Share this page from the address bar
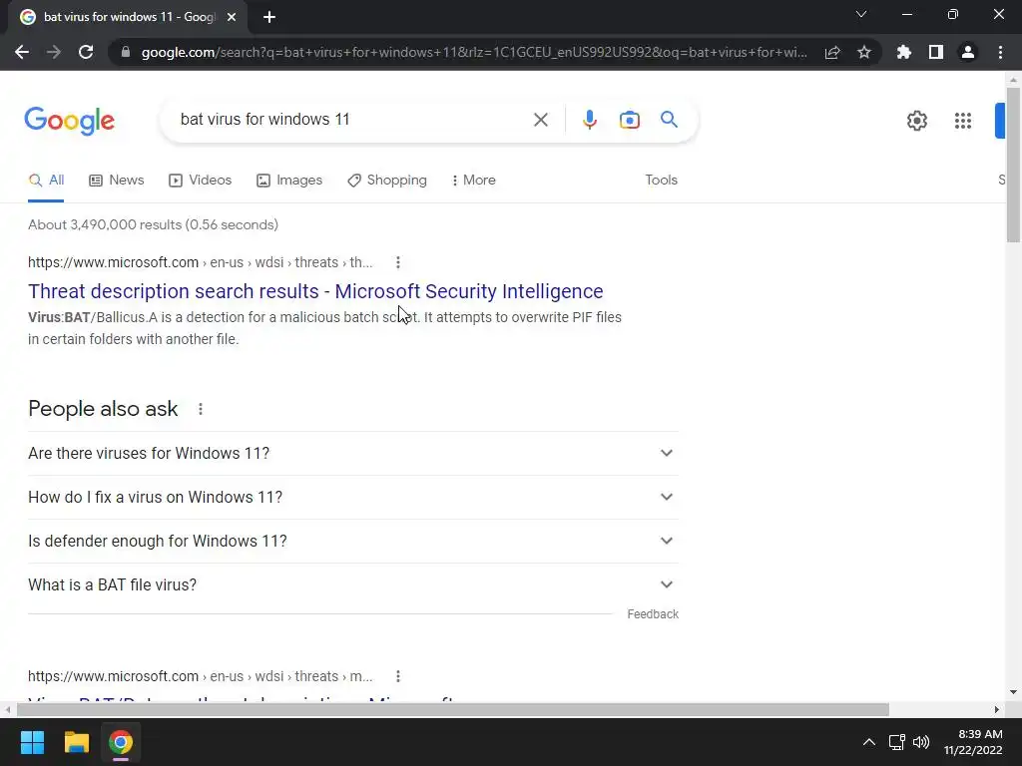Image resolution: width=1022 pixels, height=766 pixels. tap(832, 52)
